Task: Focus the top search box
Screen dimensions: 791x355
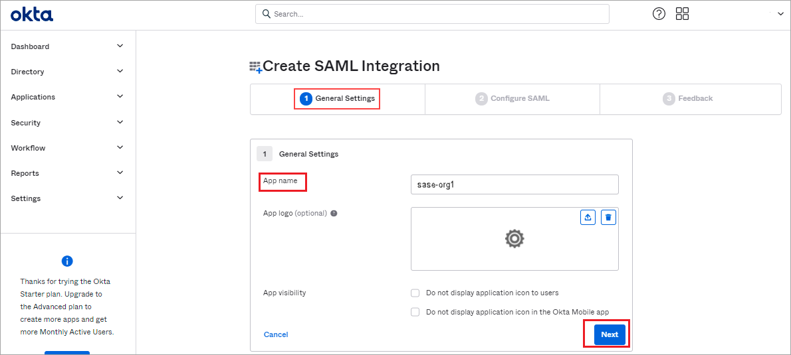Action: coord(432,14)
